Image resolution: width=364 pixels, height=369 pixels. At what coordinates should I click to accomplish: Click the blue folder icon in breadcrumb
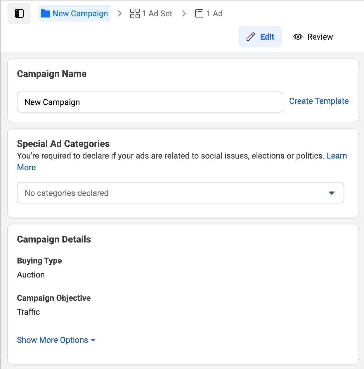point(45,13)
